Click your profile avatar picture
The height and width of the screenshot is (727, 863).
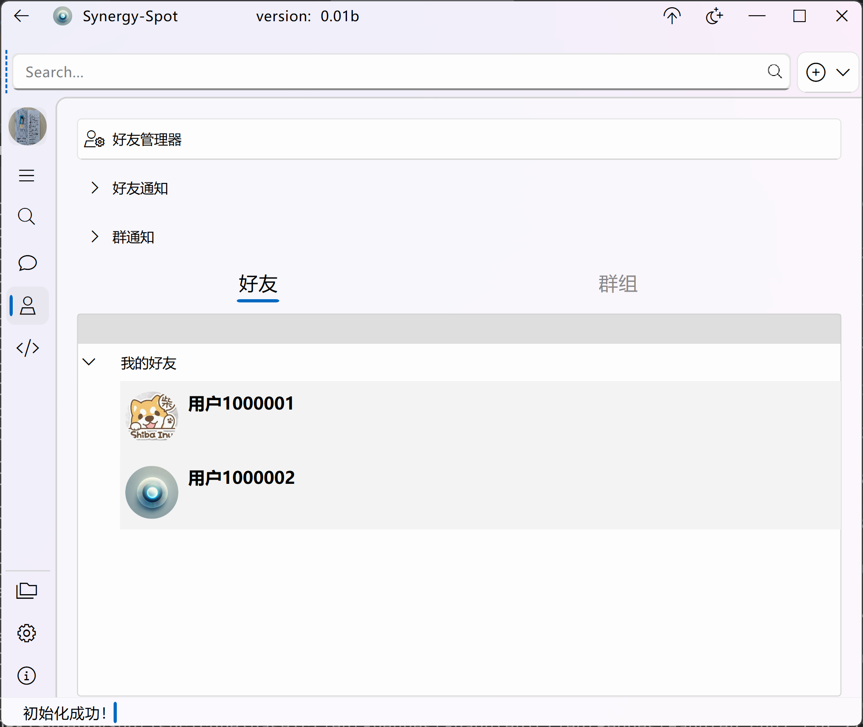click(x=28, y=126)
